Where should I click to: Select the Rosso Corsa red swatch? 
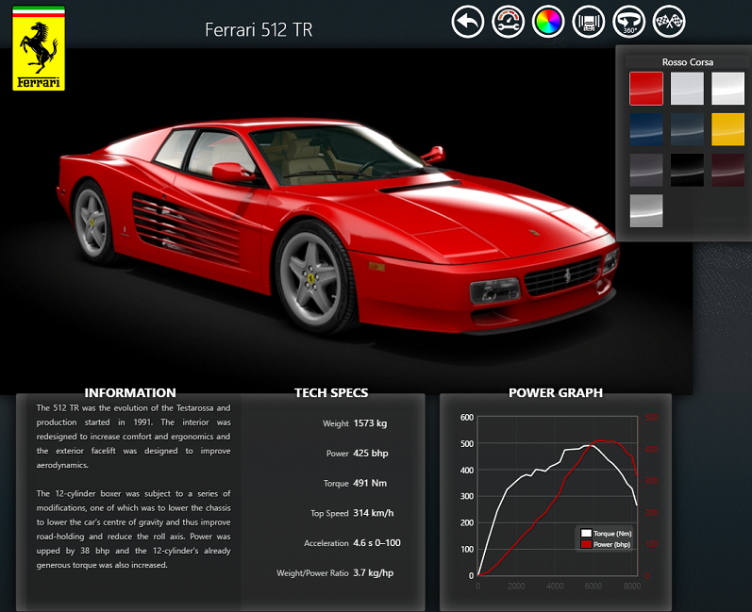coord(646,89)
